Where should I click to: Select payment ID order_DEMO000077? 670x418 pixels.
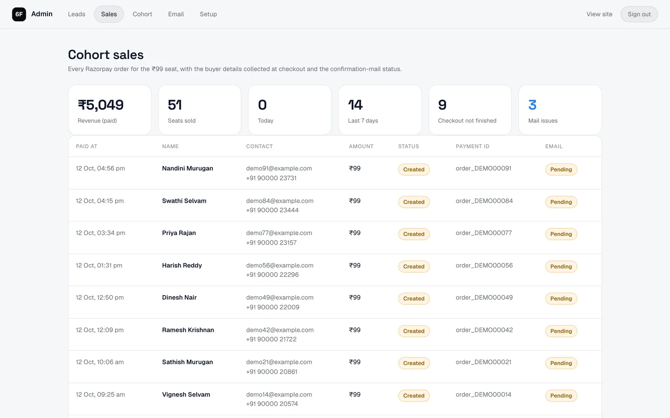(x=484, y=233)
